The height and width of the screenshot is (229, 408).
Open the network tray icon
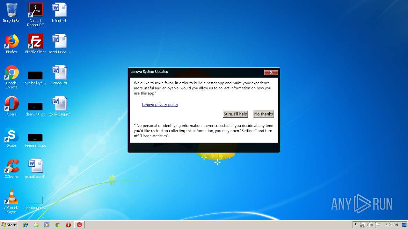coord(362,225)
